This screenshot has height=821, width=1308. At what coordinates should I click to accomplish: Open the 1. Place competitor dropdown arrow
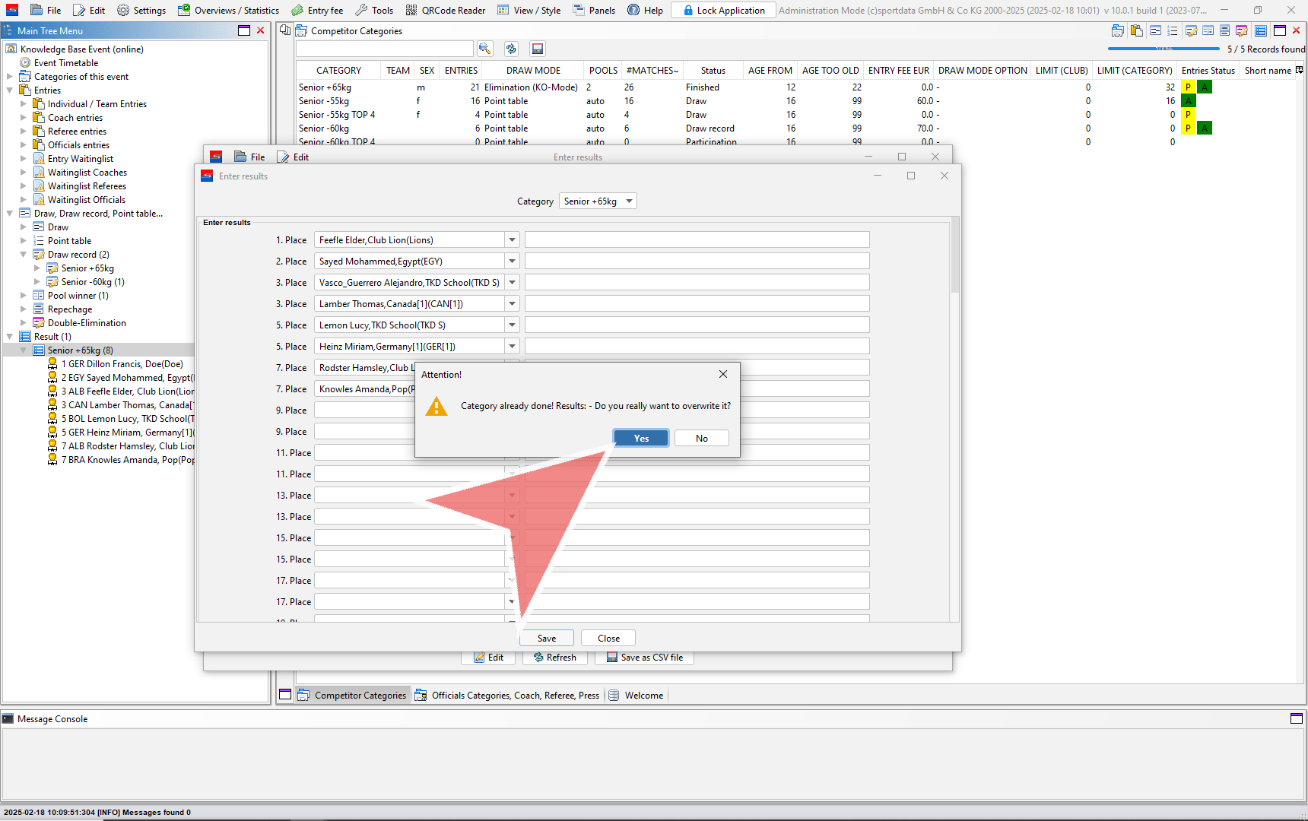click(512, 240)
